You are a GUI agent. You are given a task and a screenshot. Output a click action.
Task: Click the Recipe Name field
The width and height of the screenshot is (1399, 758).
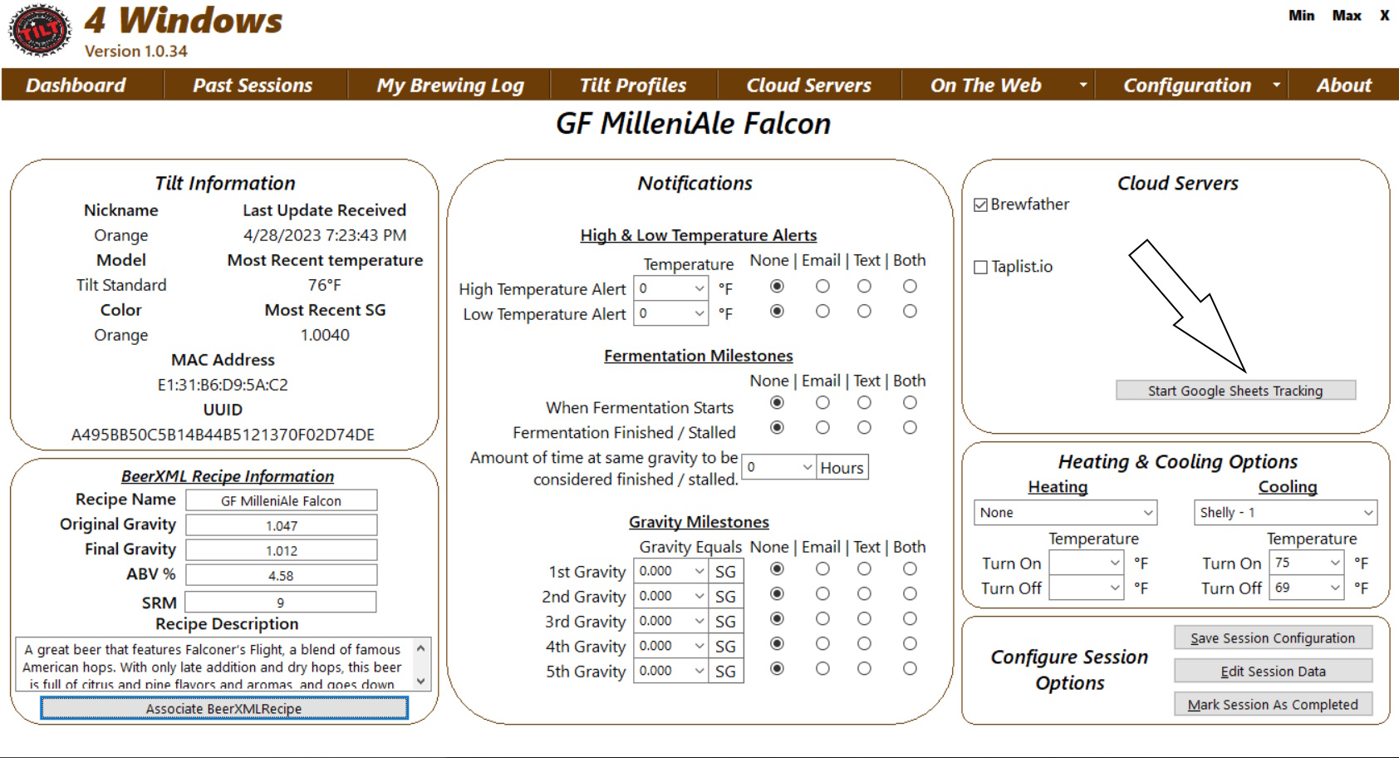click(x=281, y=500)
